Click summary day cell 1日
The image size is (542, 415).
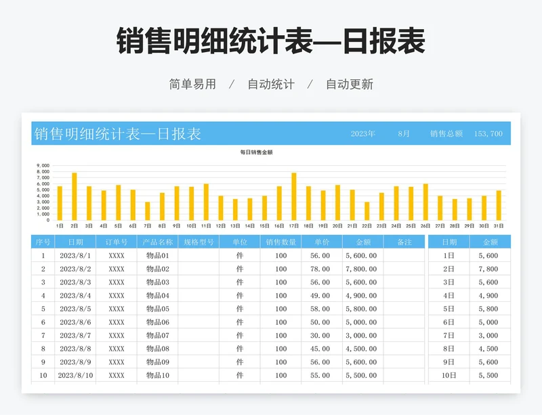click(449, 256)
